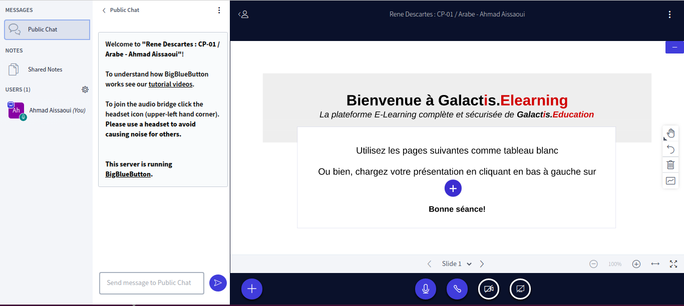Start sharing your screen
The image size is (684, 306).
click(520, 289)
